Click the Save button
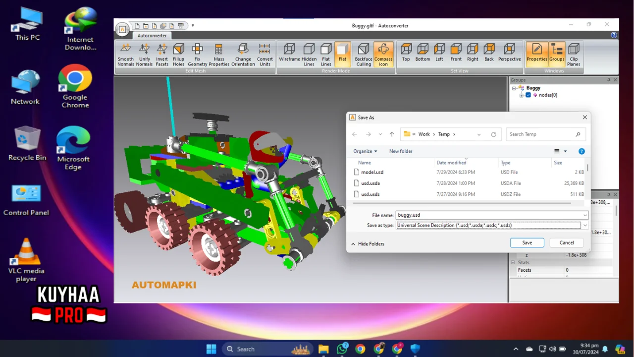This screenshot has width=634, height=357. (x=527, y=242)
